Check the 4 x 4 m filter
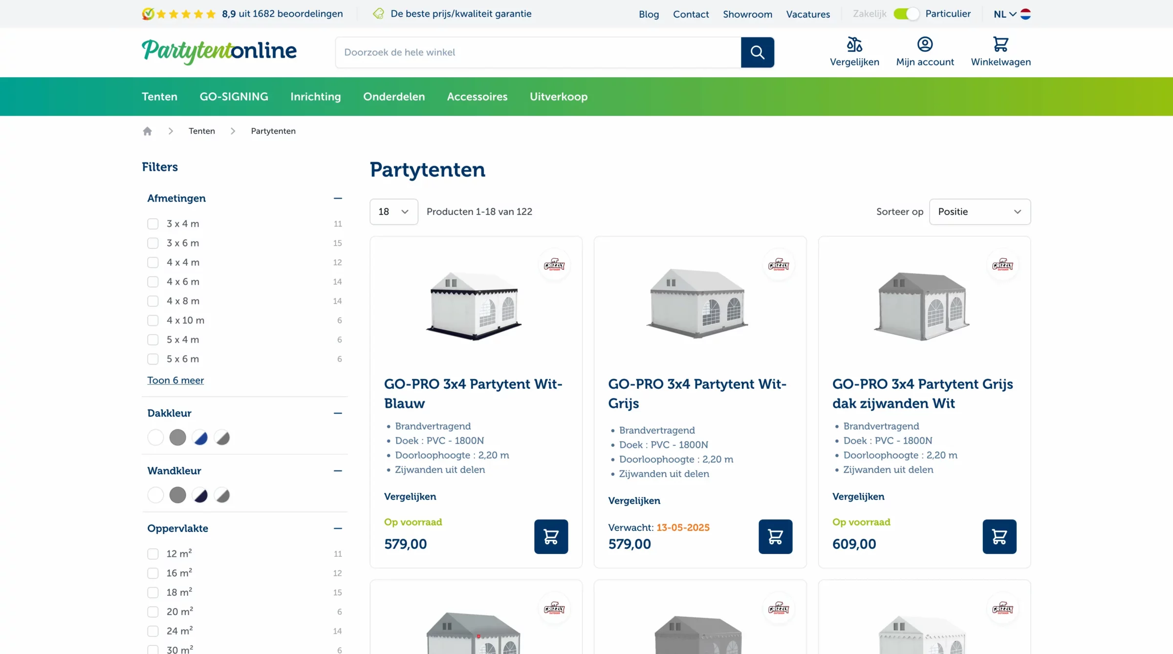This screenshot has width=1173, height=654. click(x=153, y=262)
